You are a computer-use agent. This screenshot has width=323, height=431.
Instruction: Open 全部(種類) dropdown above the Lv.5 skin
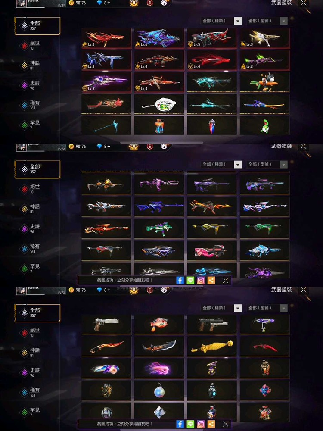point(221,21)
